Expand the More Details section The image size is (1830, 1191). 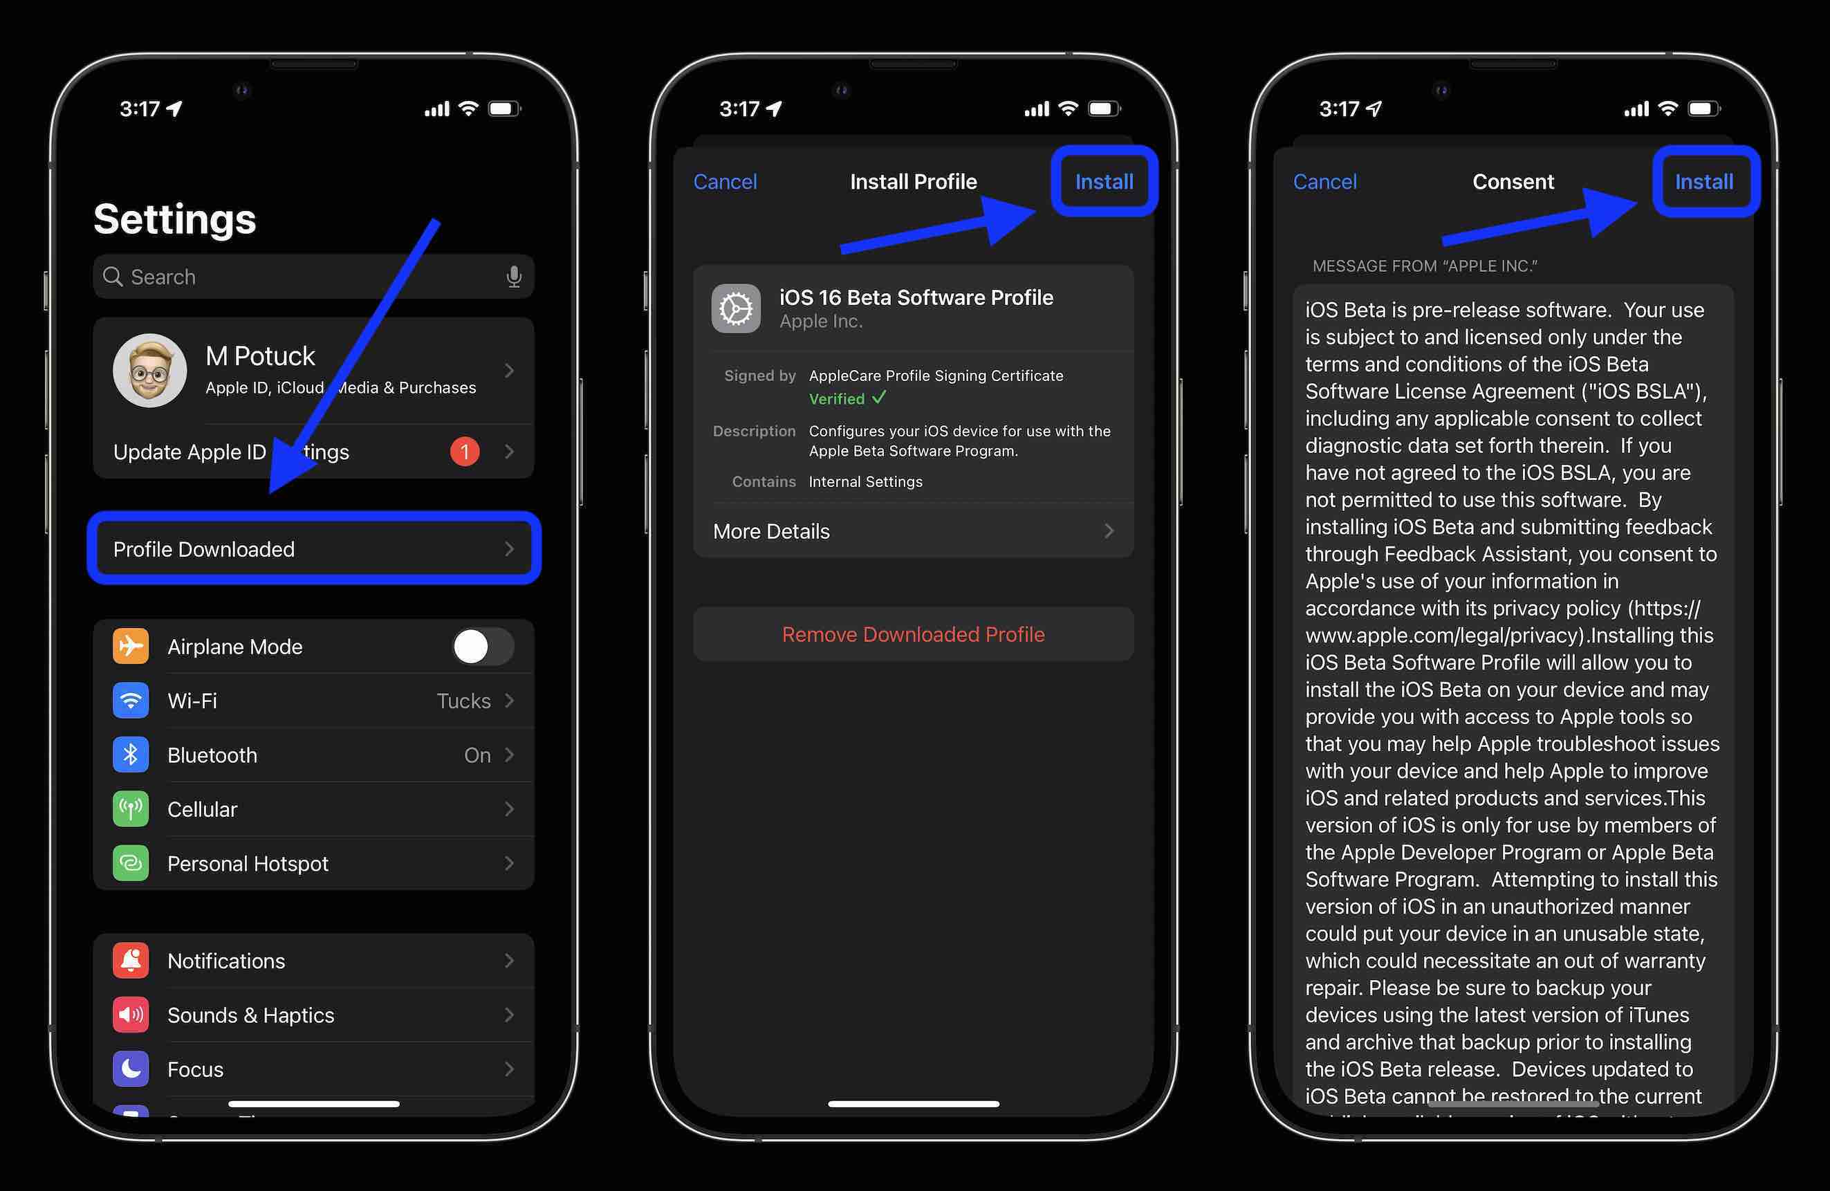coord(914,530)
